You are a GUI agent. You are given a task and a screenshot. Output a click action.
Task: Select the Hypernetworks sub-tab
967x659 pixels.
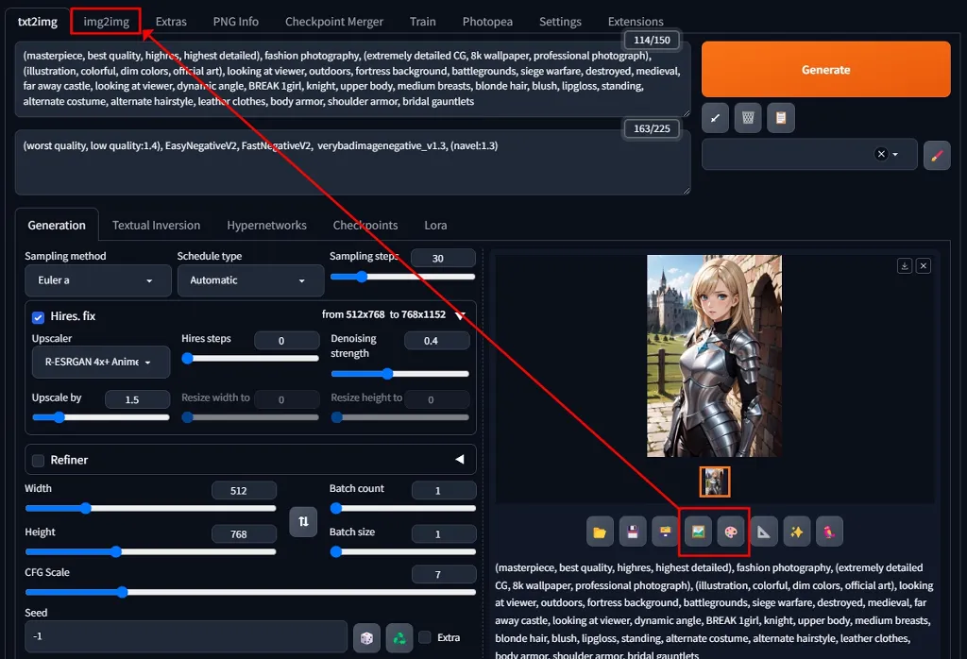[266, 225]
